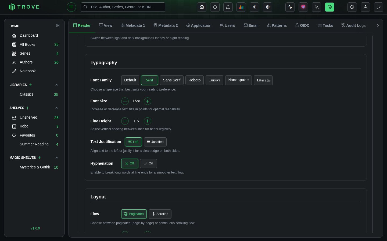Add a new library with plus icon
This screenshot has width=387, height=241.
pos(30,85)
